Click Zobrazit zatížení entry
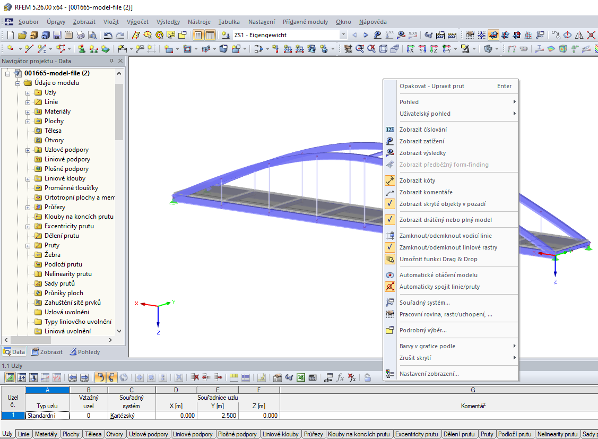 (450, 142)
